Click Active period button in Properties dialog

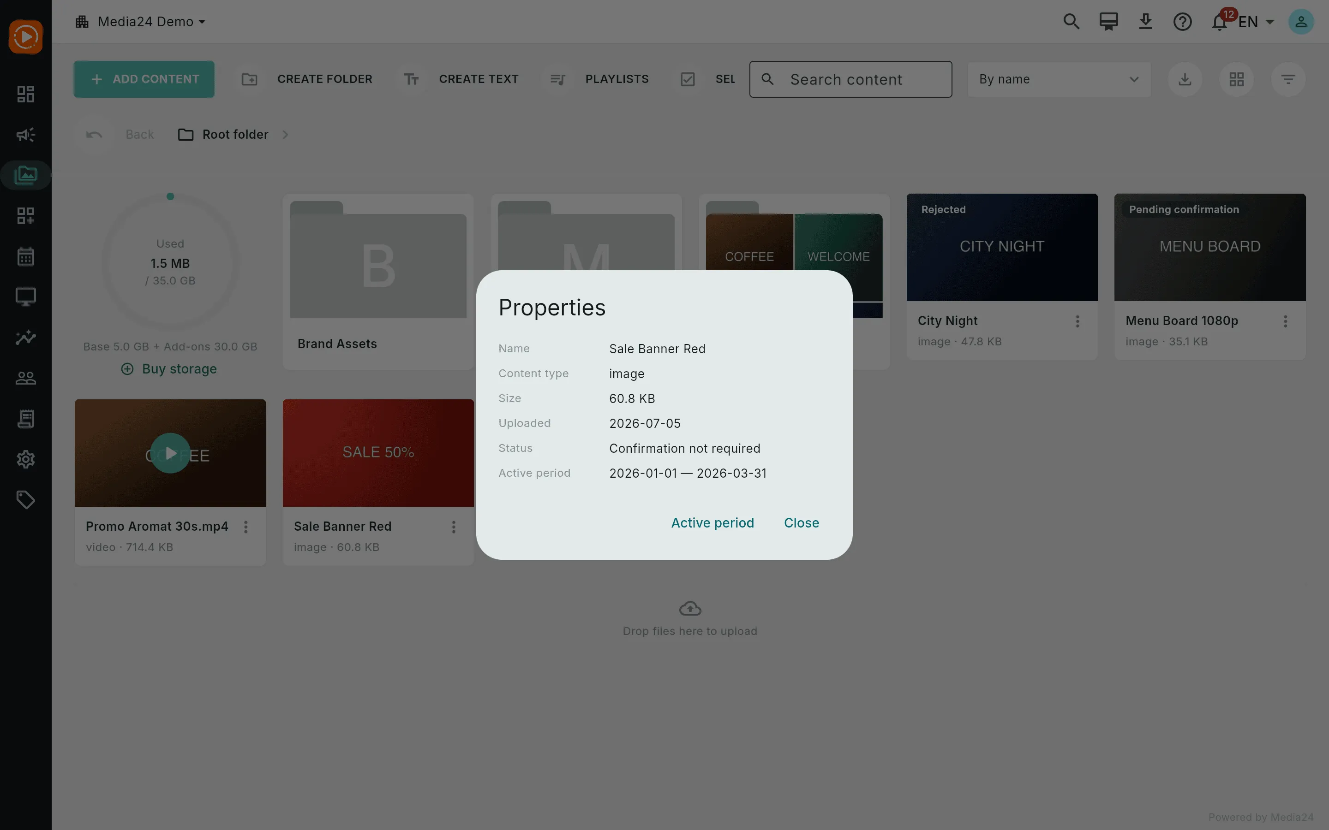click(x=712, y=522)
